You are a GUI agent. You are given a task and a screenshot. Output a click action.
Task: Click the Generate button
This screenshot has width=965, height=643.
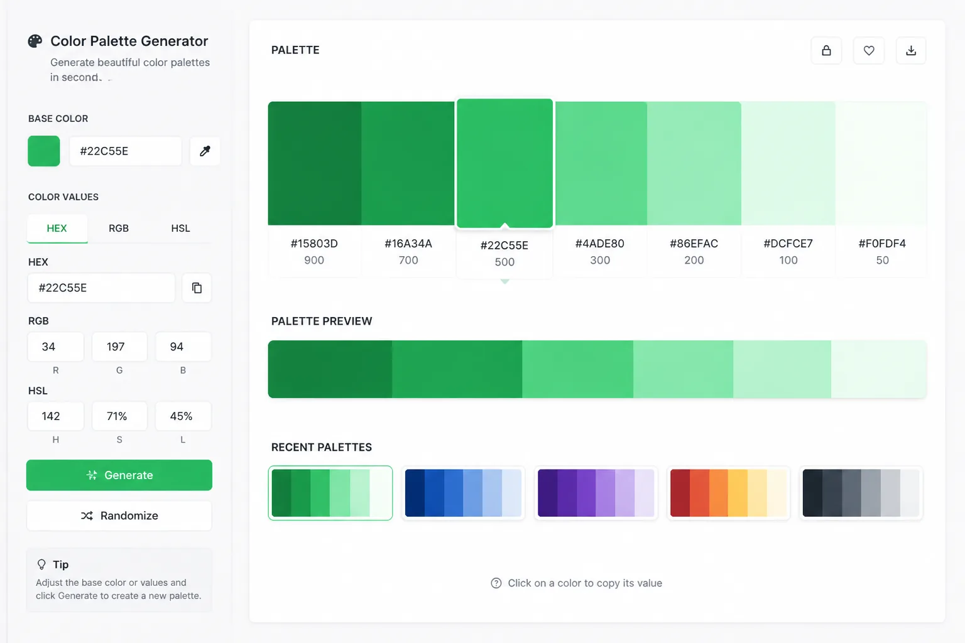click(x=119, y=475)
